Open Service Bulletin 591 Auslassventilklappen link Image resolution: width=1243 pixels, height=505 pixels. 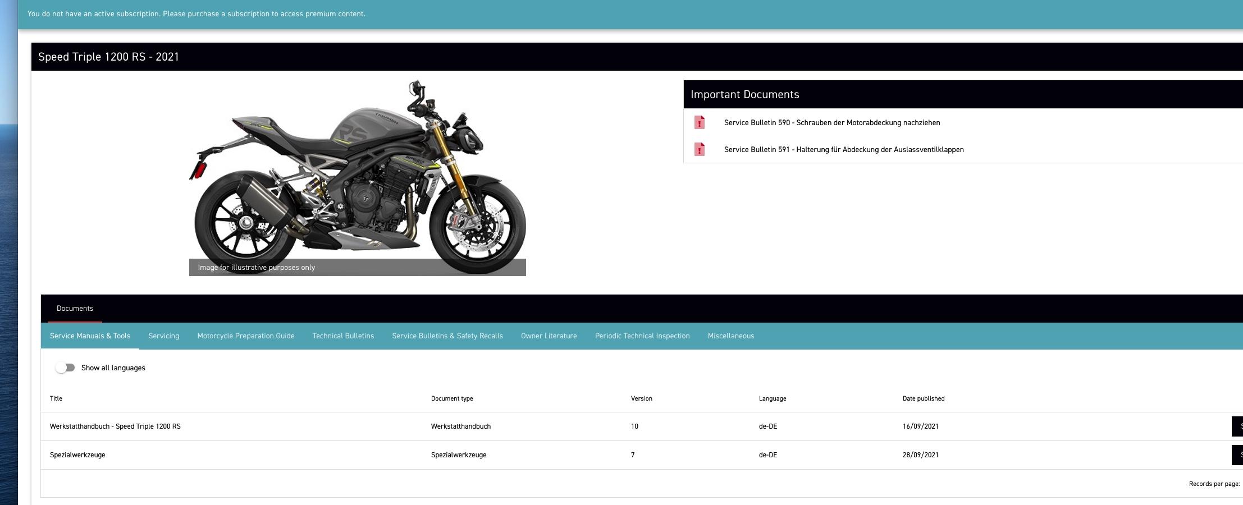pyautogui.click(x=843, y=149)
